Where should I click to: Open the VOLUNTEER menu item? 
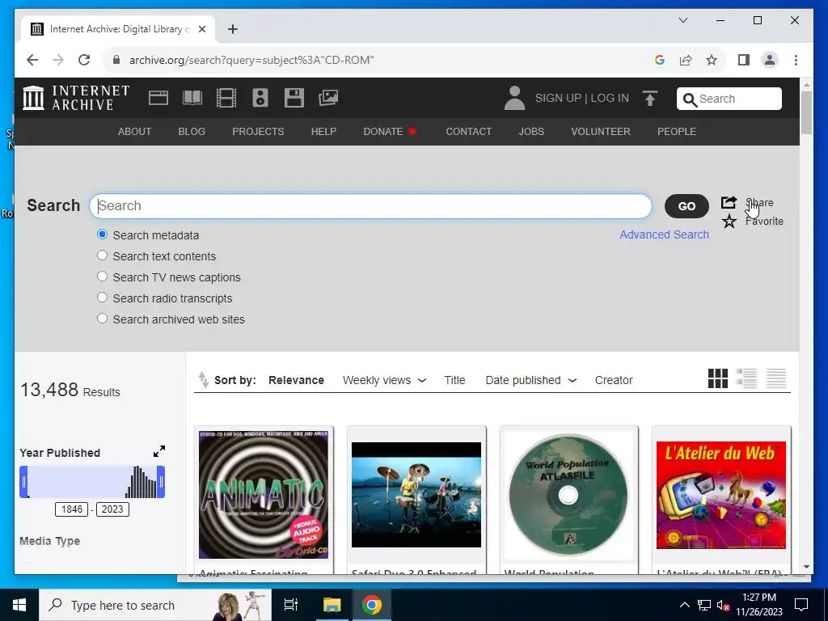601,132
